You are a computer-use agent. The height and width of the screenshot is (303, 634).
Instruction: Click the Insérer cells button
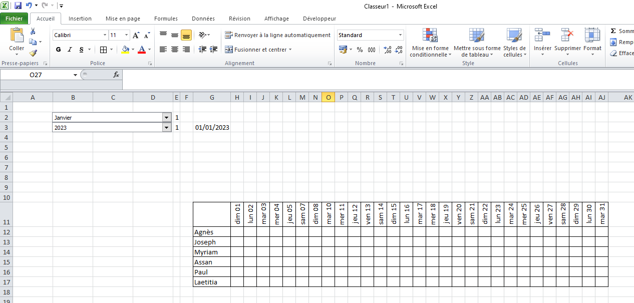(542, 42)
